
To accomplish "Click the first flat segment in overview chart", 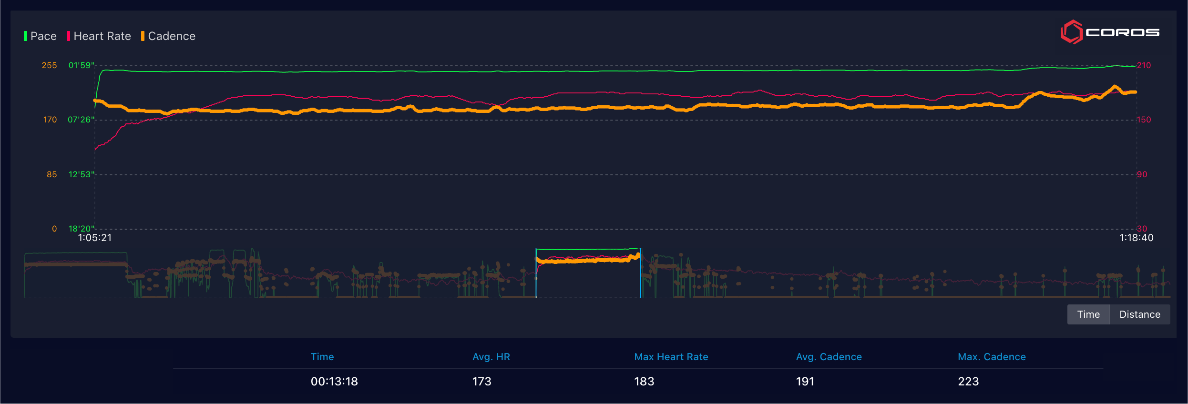I will pyautogui.click(x=75, y=263).
